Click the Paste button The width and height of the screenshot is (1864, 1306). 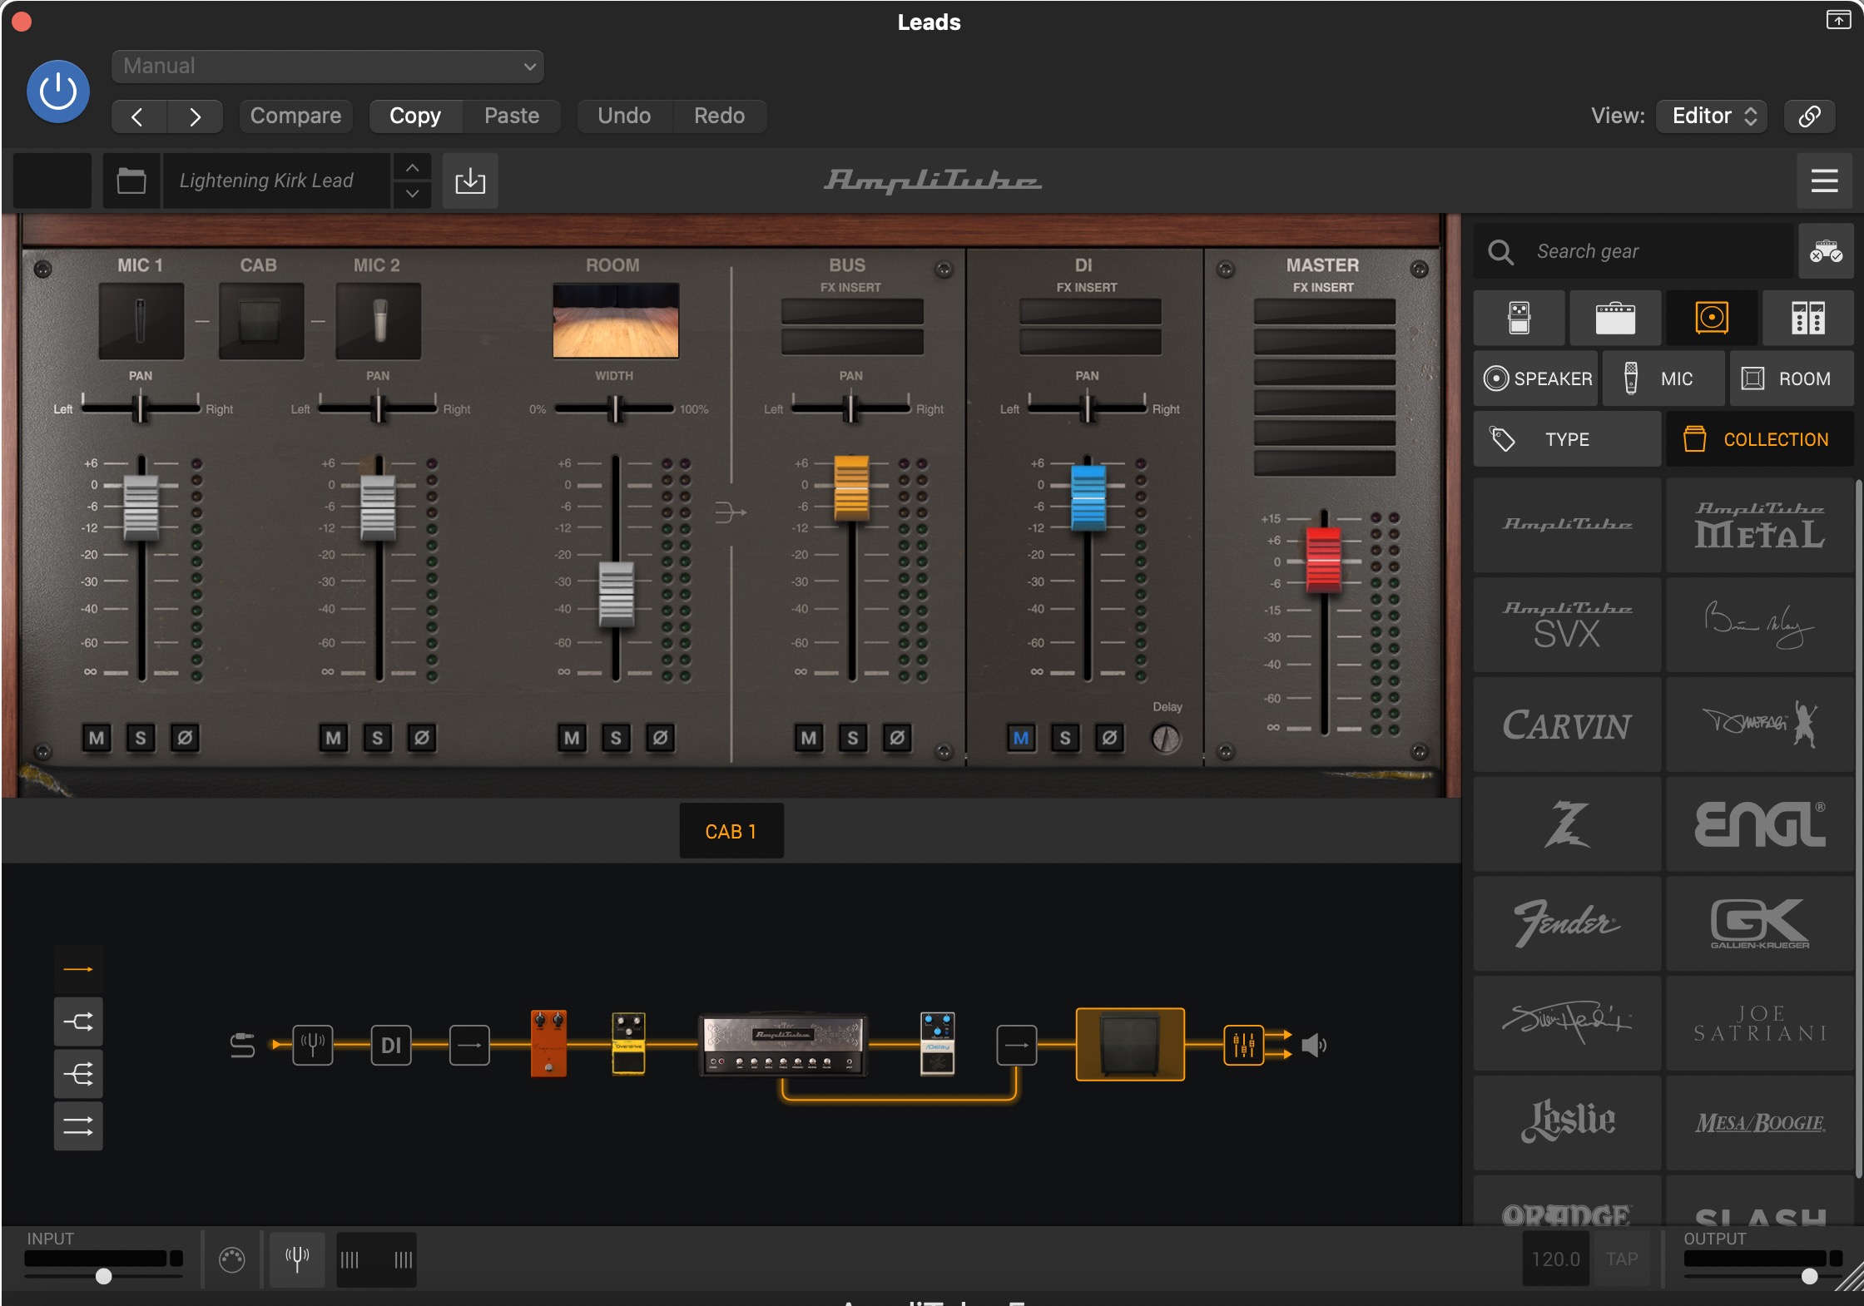point(512,116)
